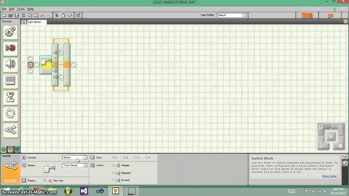
Task: Open the My Portal button
Action: tap(330, 15)
